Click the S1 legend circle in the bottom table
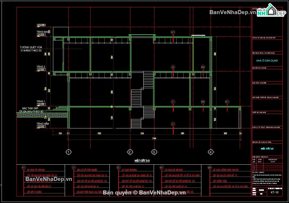 coord(74,167)
